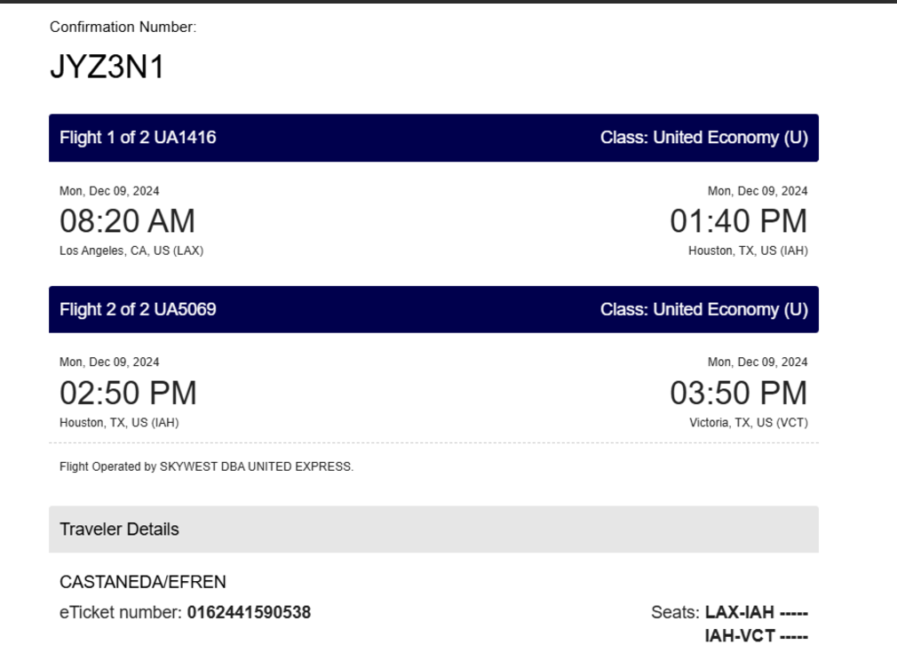The height and width of the screenshot is (653, 897).
Task: Click arrival city Houston, TX, US (IAH) for flight 1
Action: tap(748, 251)
